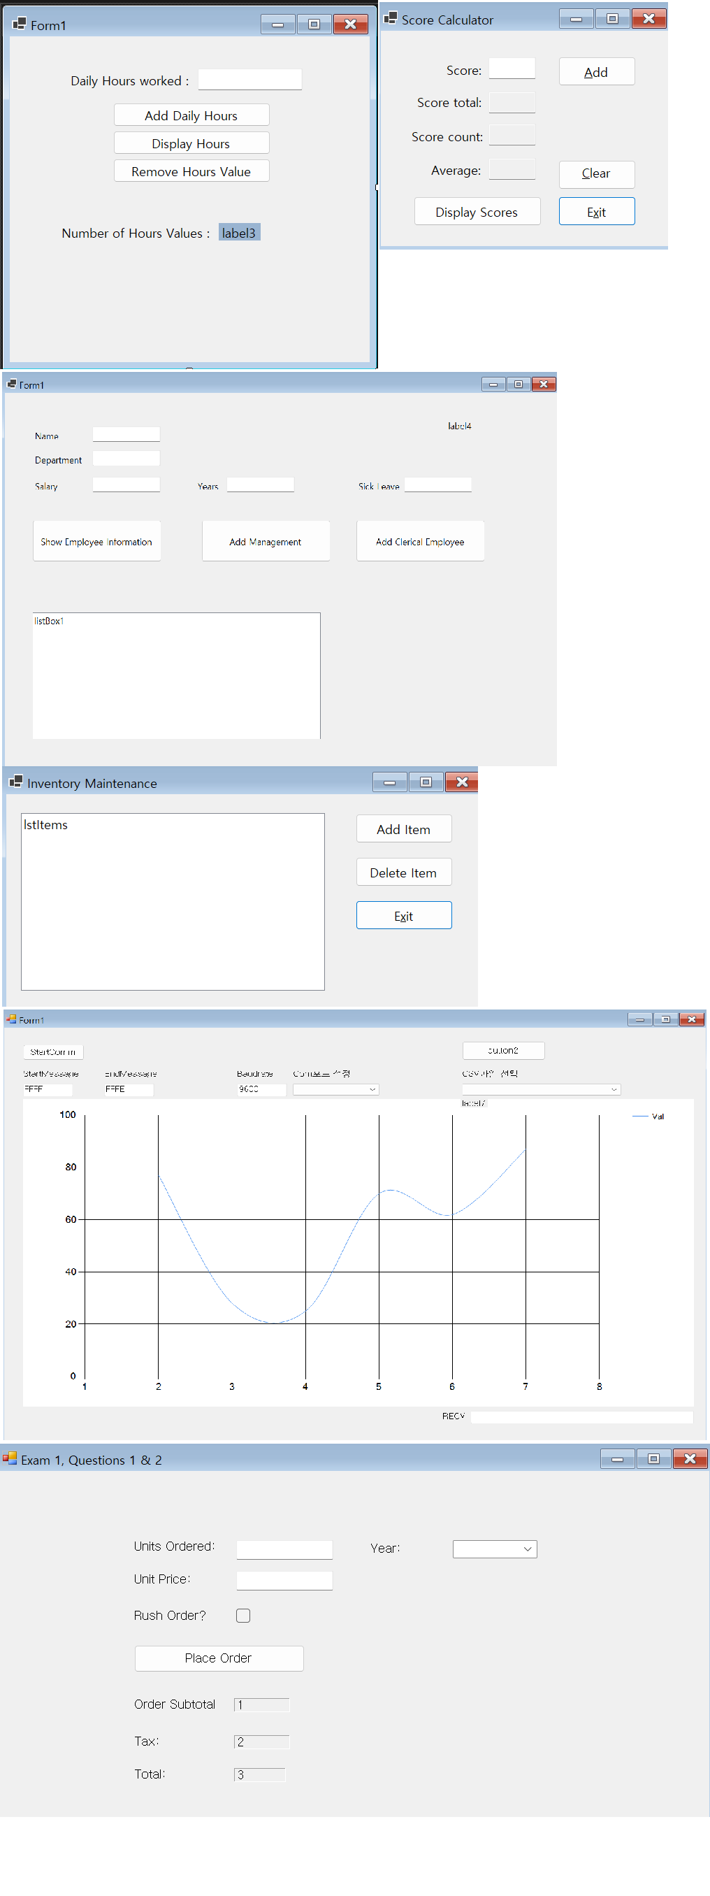Click the chart Form1 window title icon
This screenshot has width=710, height=1896.
pyautogui.click(x=11, y=1019)
